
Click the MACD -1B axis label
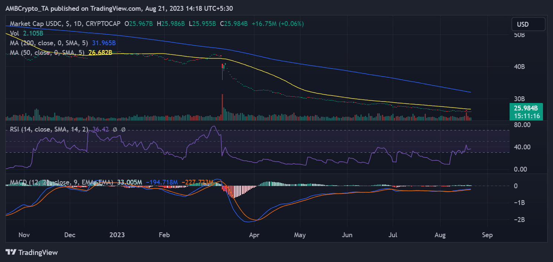point(519,203)
